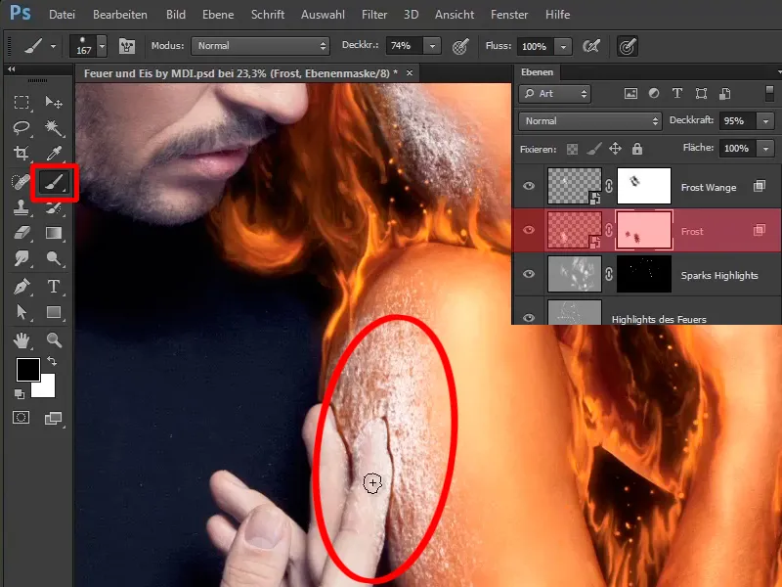Select the Healing Brush tool
The image size is (782, 587).
pos(21,182)
